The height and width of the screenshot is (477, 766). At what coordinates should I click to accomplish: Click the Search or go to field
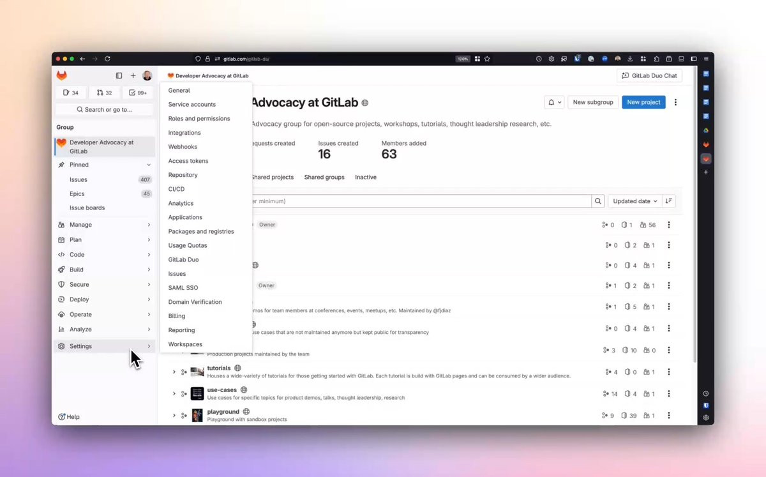105,109
